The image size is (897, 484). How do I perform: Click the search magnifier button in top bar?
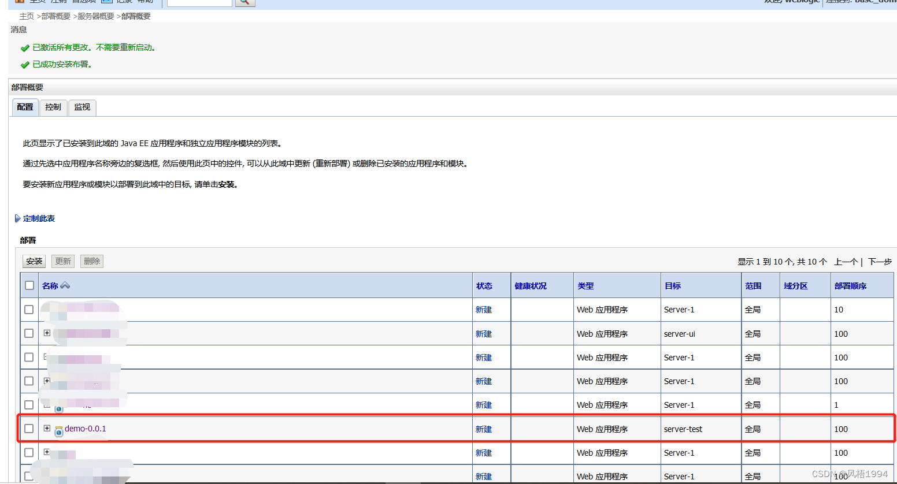point(244,2)
